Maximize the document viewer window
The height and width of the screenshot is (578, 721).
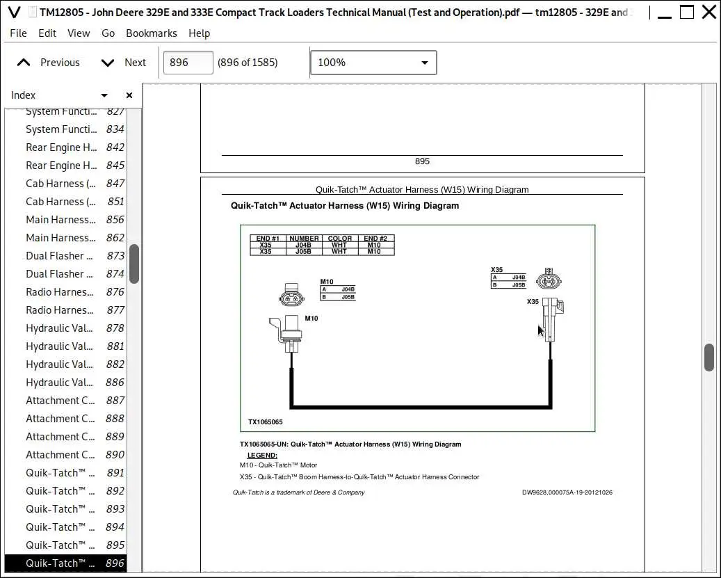tap(686, 12)
